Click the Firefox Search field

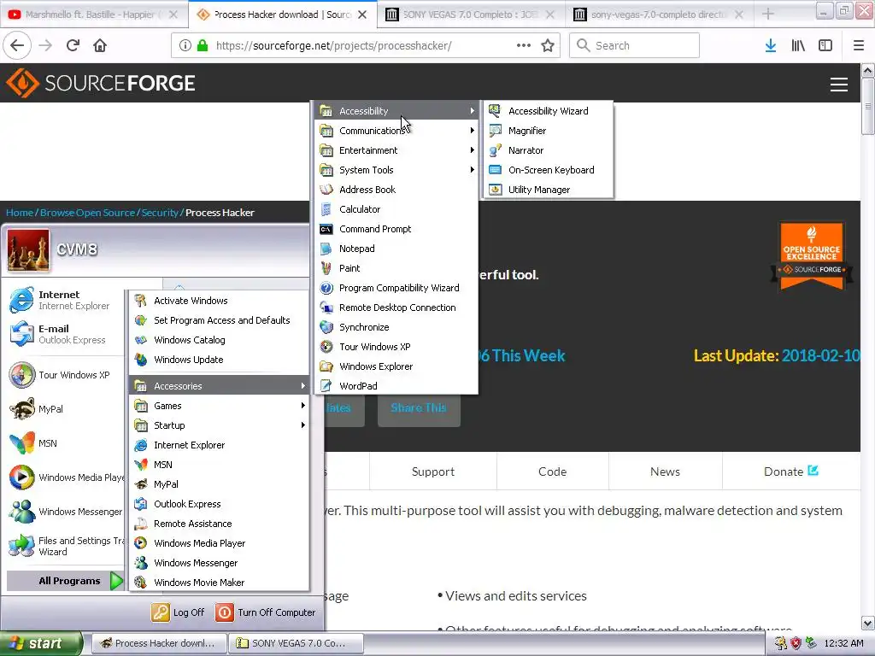[635, 45]
